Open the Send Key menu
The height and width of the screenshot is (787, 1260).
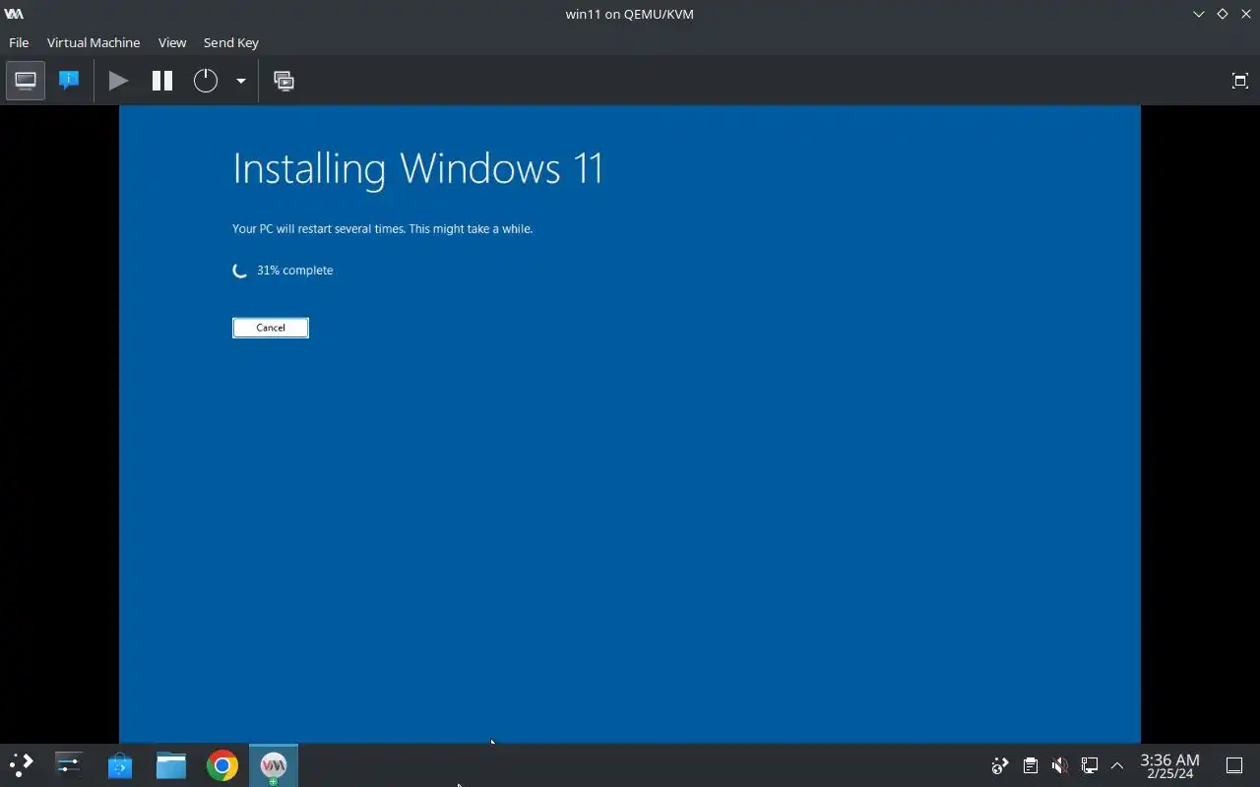231,42
